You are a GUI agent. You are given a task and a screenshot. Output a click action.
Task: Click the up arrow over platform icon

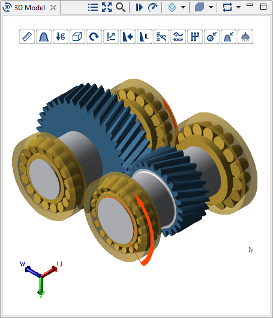pos(178,37)
